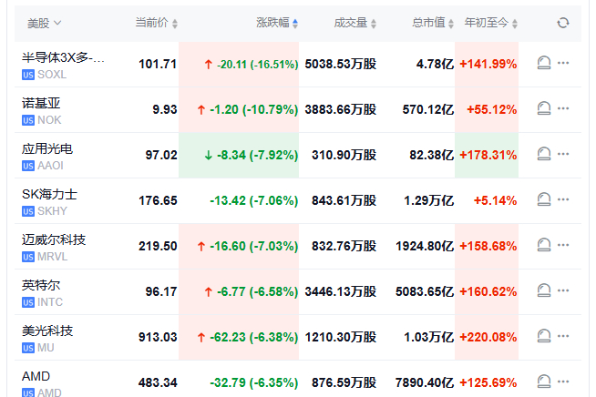Click year-to-date +125.69%
This screenshot has height=397, width=596.
point(488,382)
